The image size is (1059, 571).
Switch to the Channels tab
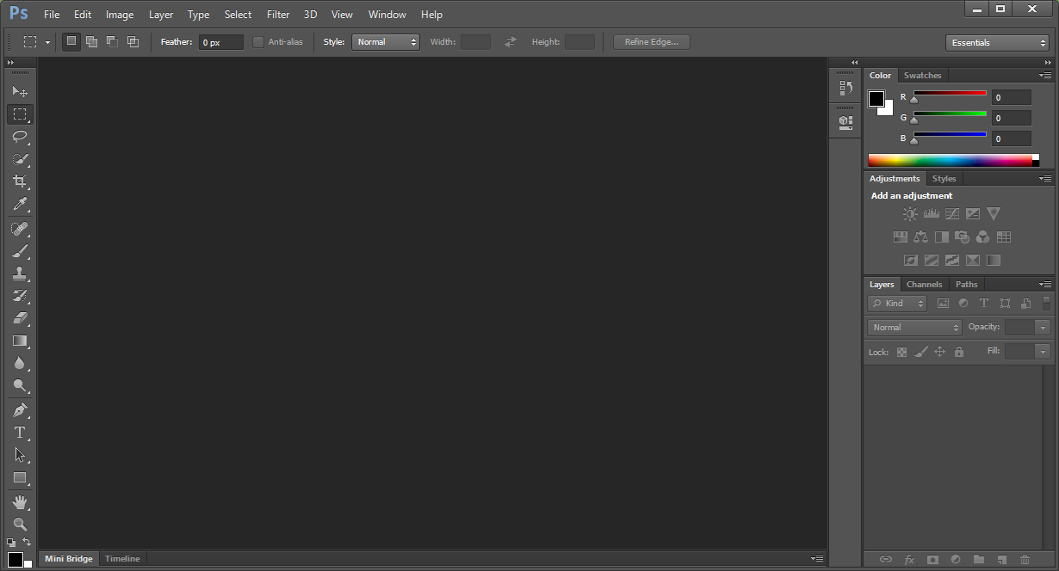click(x=924, y=285)
